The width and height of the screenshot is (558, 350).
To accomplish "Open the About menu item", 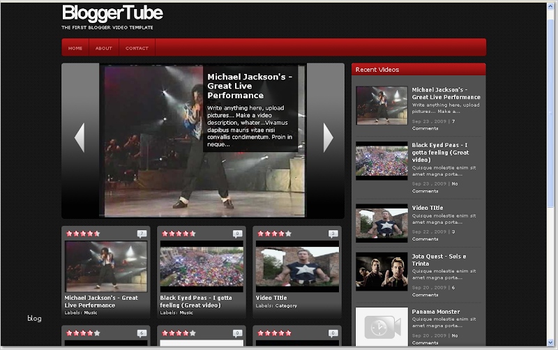I will coord(104,48).
